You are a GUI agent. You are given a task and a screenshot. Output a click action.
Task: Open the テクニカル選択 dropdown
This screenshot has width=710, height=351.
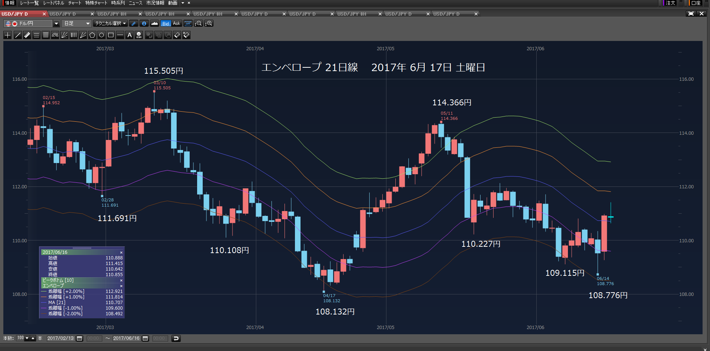[110, 23]
